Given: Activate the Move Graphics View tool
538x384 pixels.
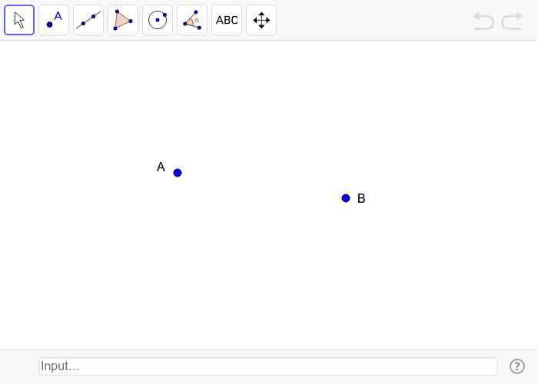Looking at the screenshot, I should [x=261, y=20].
